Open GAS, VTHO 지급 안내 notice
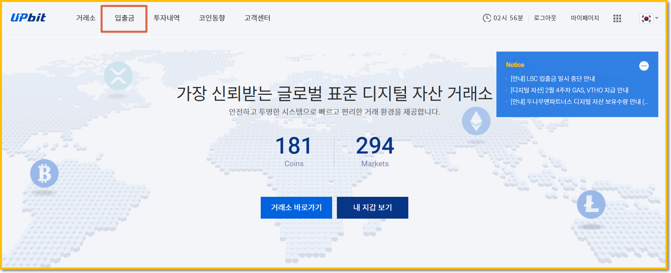671x273 pixels. (x=569, y=90)
